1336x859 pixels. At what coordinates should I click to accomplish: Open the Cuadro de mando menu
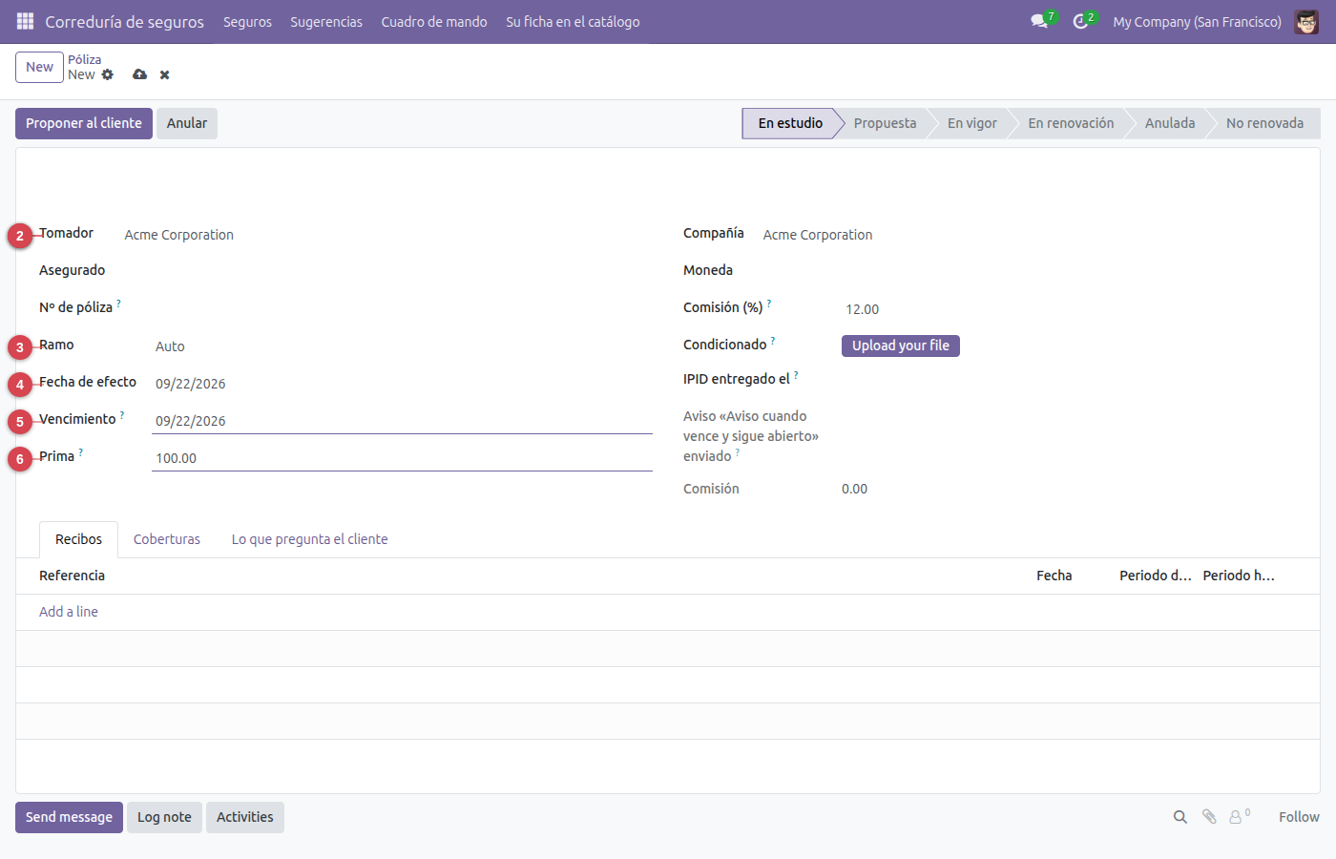[434, 21]
